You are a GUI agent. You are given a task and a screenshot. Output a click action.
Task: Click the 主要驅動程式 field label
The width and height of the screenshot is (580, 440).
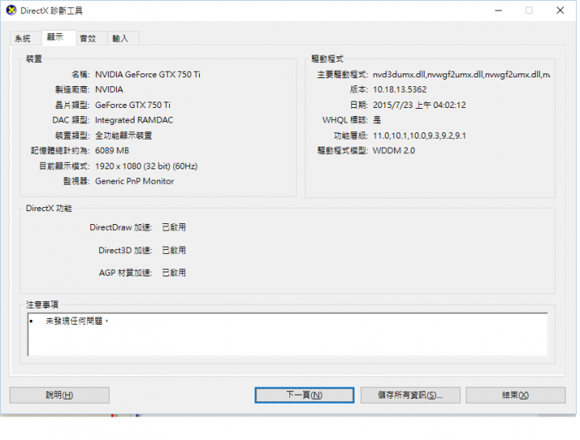coord(342,75)
